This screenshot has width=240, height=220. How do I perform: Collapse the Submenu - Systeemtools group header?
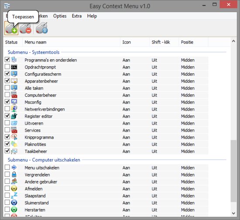pos(34,52)
